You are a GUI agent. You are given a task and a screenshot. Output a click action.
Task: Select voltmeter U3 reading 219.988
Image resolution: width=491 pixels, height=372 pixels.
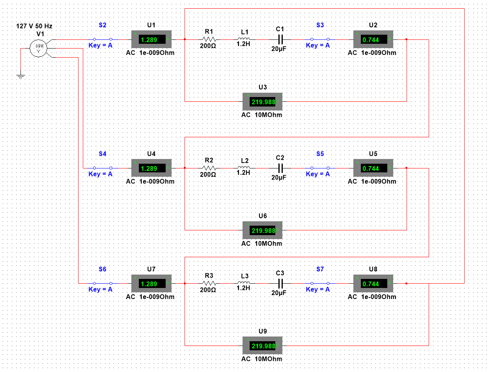click(x=263, y=101)
